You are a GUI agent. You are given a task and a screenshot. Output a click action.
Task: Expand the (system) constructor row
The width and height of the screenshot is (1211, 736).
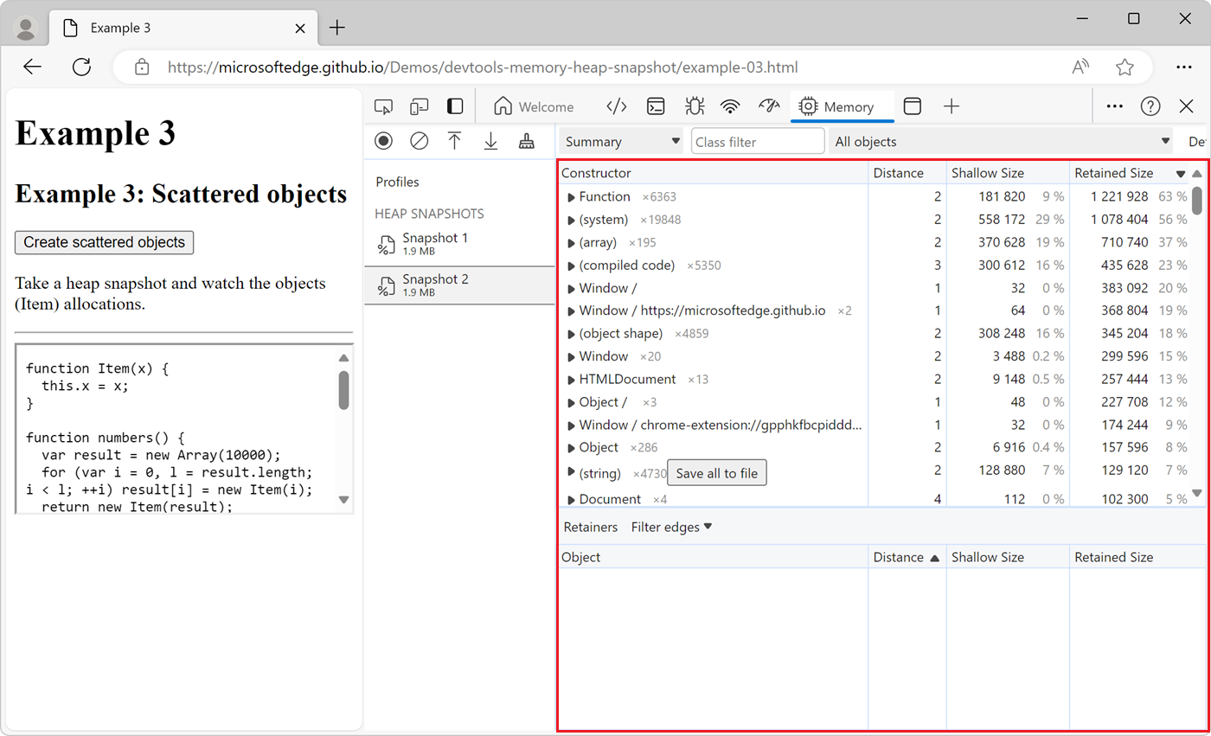(570, 219)
